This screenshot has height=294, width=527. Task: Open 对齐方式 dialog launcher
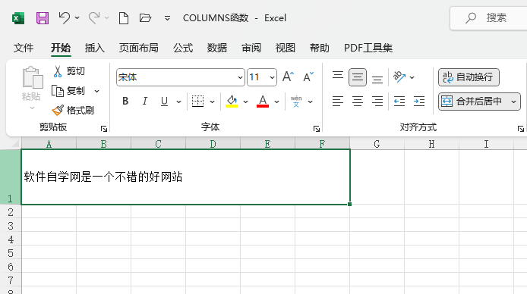(x=521, y=129)
